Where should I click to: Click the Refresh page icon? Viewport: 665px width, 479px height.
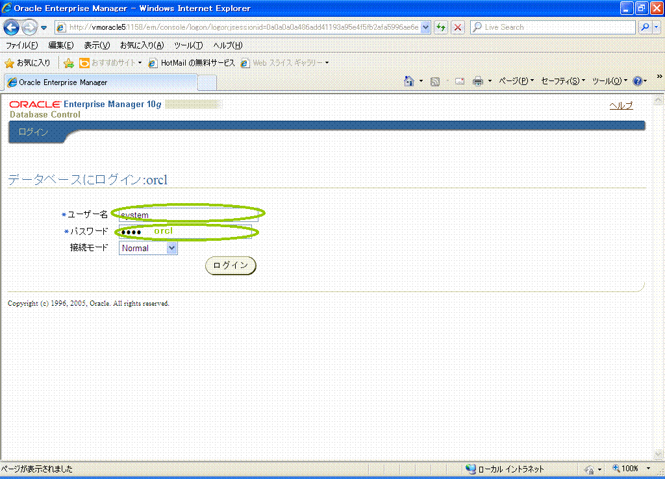[x=441, y=27]
